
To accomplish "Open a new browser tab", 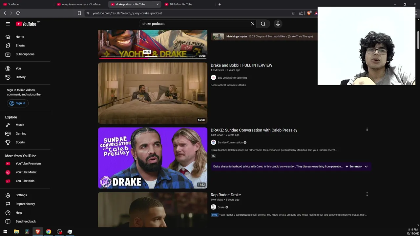I will [220, 4].
